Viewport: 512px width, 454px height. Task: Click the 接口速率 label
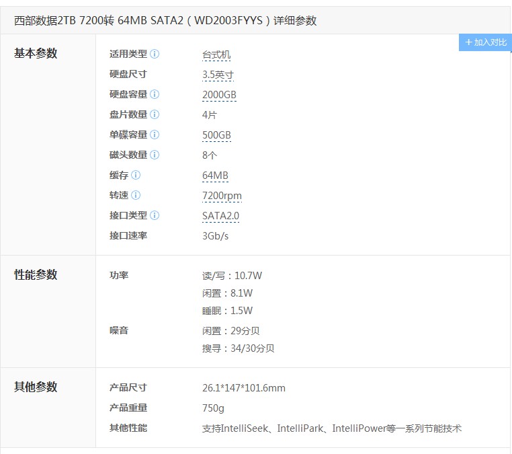(128, 235)
